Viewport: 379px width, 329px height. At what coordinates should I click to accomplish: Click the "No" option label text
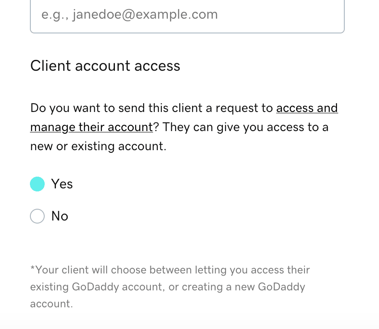(x=60, y=216)
